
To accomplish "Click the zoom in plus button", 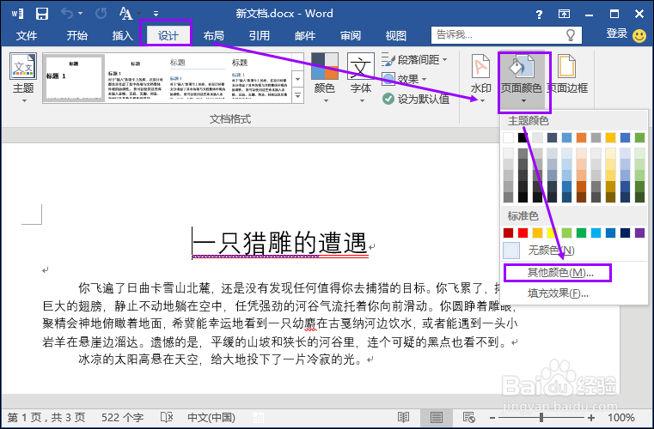I will [x=591, y=418].
